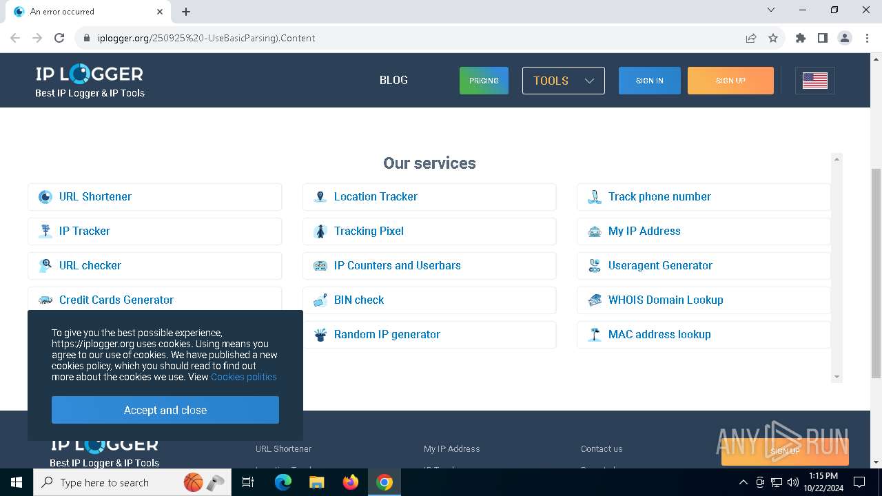
Task: Open the tab search chevron dropdown
Action: [771, 10]
